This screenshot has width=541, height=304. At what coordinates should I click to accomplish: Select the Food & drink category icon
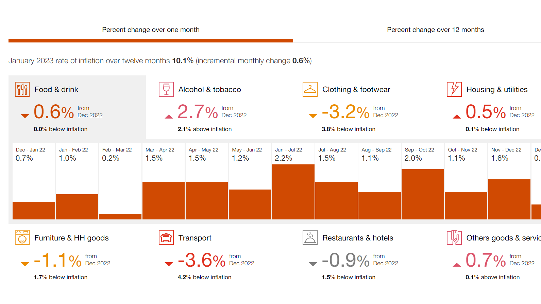tap(22, 89)
